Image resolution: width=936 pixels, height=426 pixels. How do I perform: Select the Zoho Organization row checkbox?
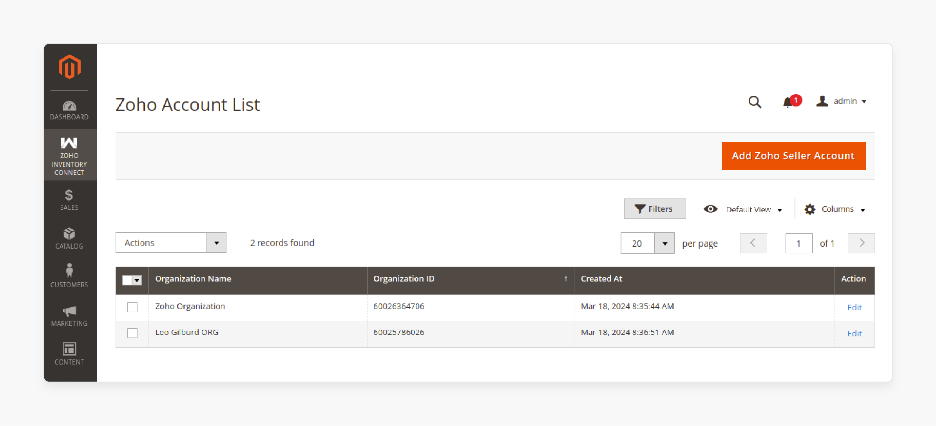[x=132, y=307]
